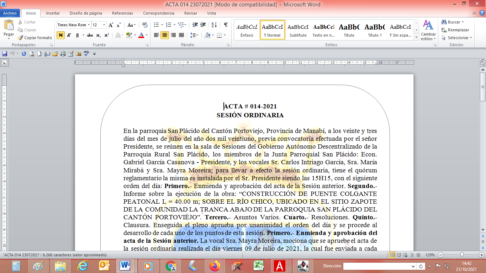The image size is (486, 273).
Task: Apply superscript formatting
Action: tap(107, 35)
